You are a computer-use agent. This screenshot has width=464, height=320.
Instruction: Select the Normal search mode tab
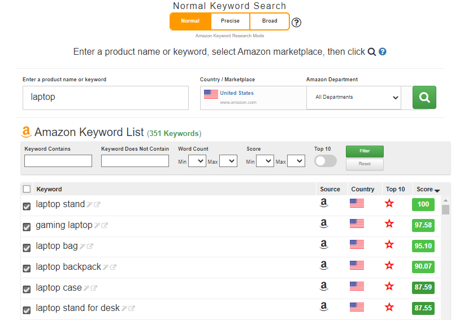click(x=190, y=21)
